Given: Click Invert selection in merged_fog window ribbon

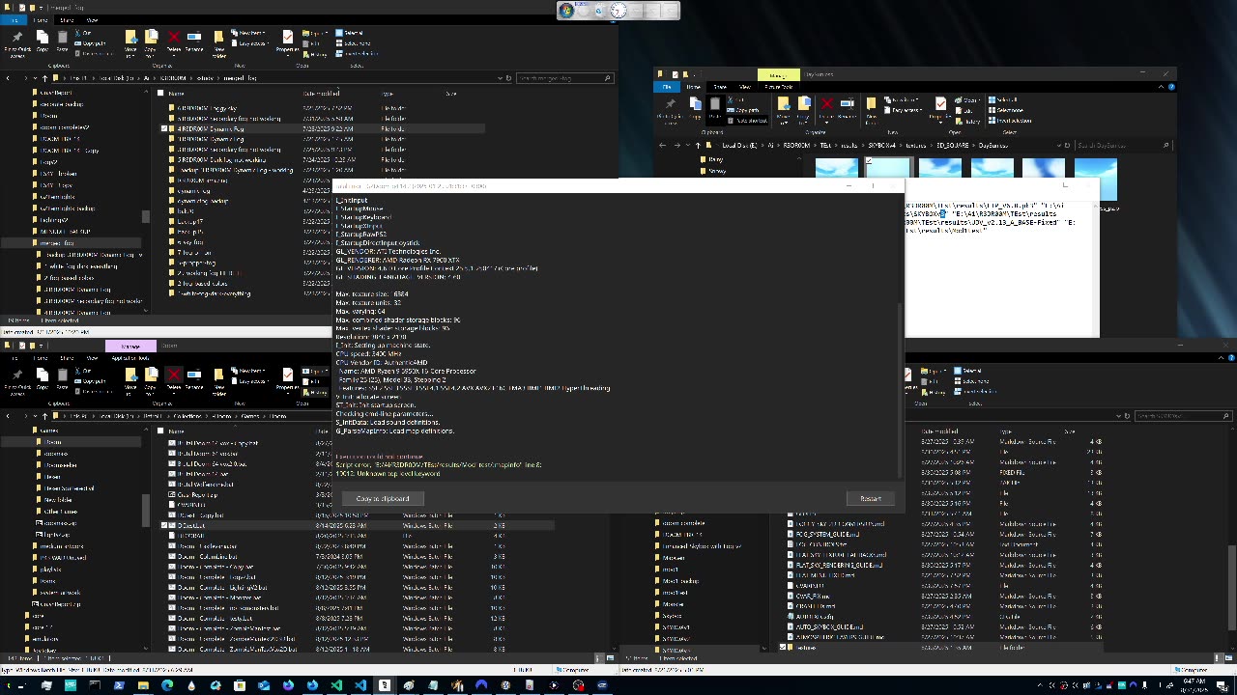Looking at the screenshot, I should click(357, 54).
